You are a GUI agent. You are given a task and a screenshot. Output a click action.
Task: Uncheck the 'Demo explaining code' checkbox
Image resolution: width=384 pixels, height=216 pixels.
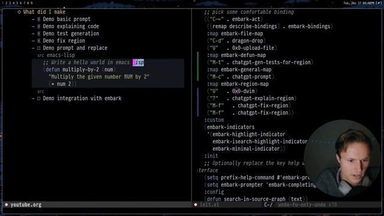point(38,26)
